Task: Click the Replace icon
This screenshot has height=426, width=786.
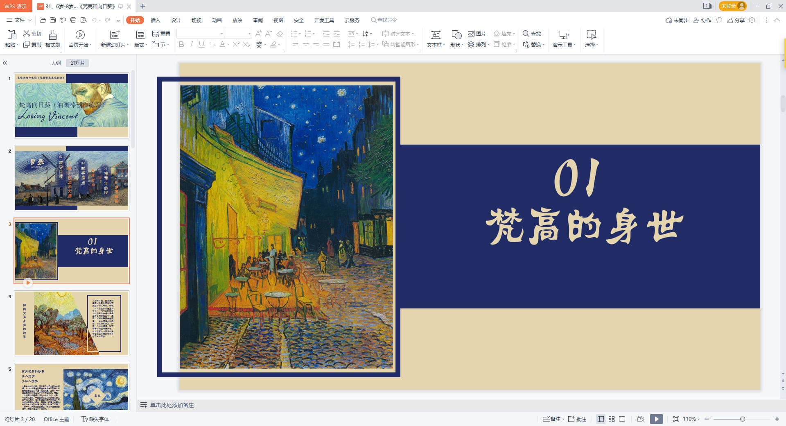Action: point(526,44)
